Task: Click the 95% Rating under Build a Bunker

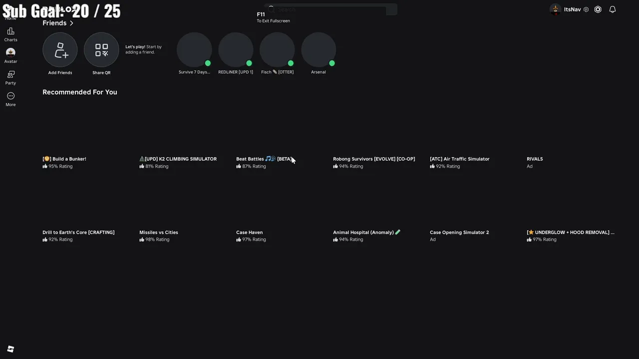Action: pos(57,167)
